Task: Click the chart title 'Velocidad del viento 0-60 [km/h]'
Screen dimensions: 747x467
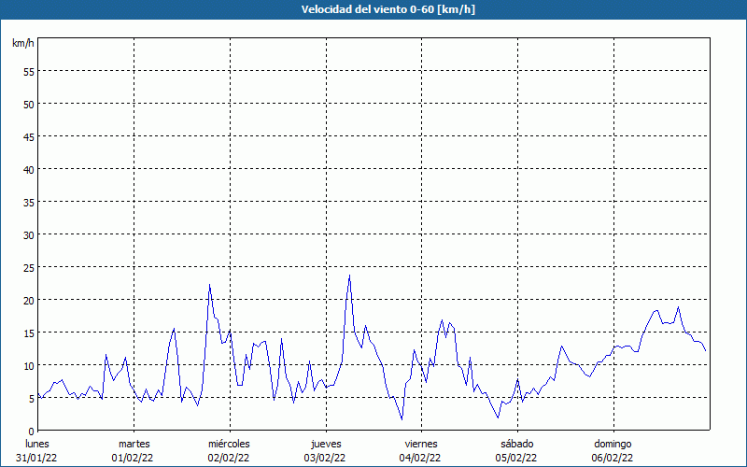Action: pos(388,9)
